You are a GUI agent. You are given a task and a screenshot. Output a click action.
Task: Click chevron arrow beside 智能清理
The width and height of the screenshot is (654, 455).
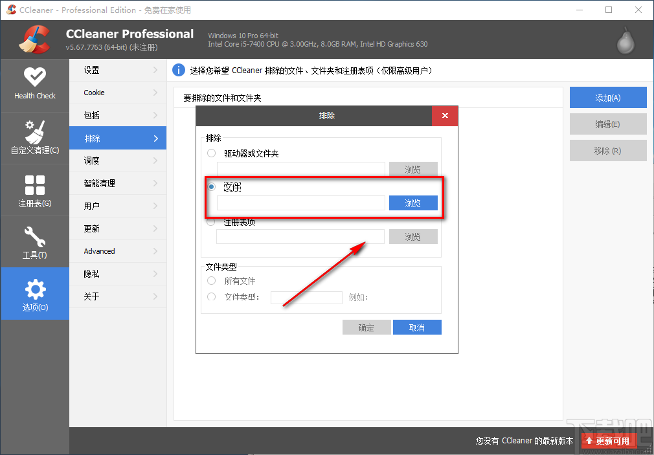point(155,183)
